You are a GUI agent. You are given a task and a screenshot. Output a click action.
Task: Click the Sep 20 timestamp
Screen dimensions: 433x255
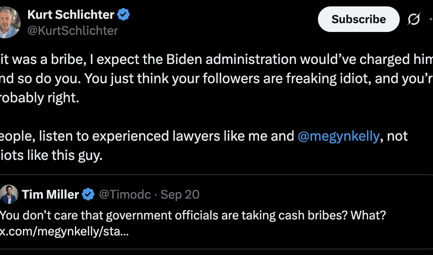[x=180, y=195]
